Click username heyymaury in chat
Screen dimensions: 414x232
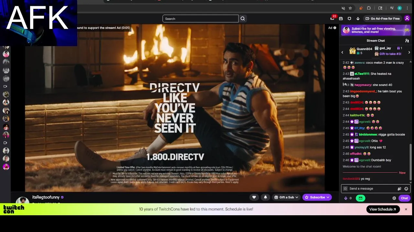point(363,85)
